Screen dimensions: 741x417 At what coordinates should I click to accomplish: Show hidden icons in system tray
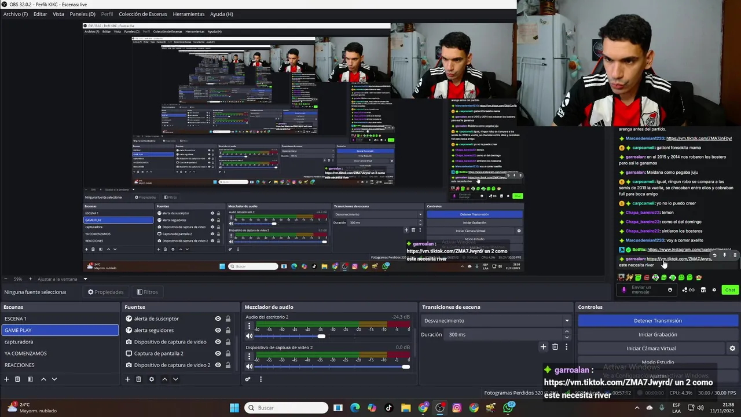637,408
